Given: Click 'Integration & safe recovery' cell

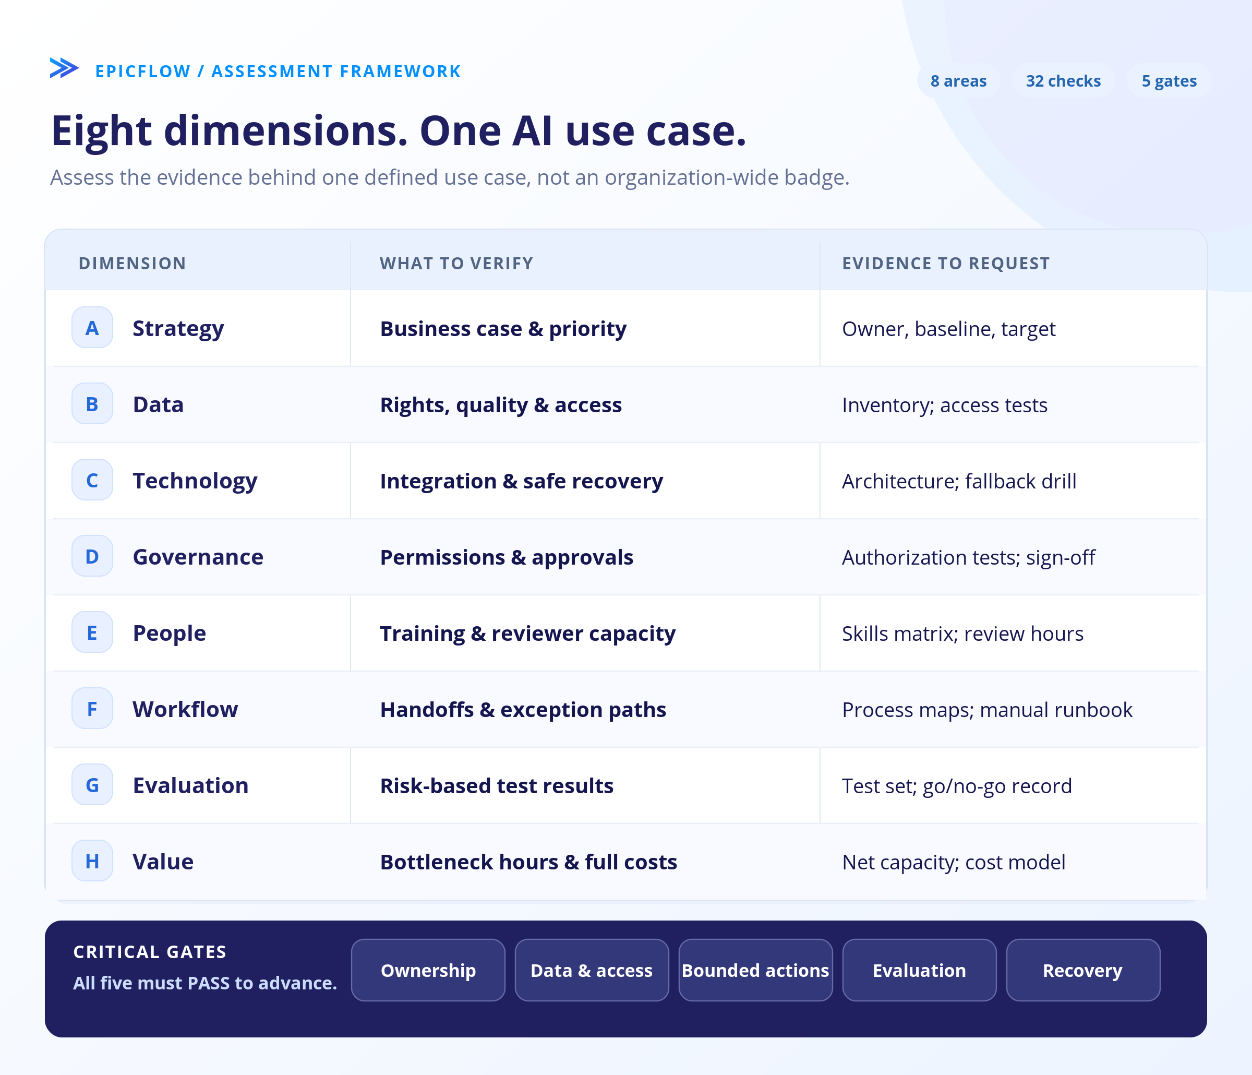Looking at the screenshot, I should [522, 481].
